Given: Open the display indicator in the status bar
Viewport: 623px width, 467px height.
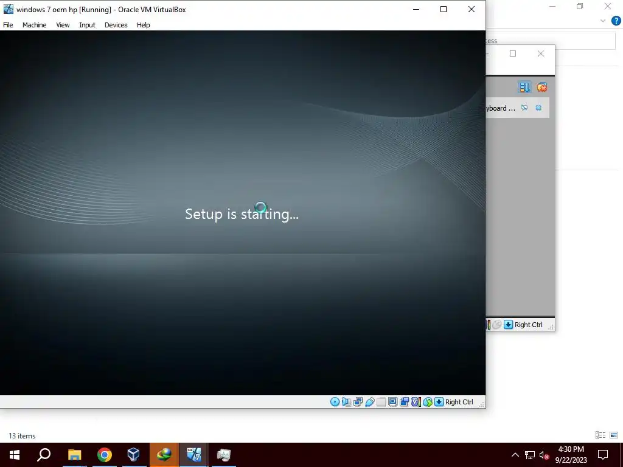Looking at the screenshot, I should coord(392,402).
